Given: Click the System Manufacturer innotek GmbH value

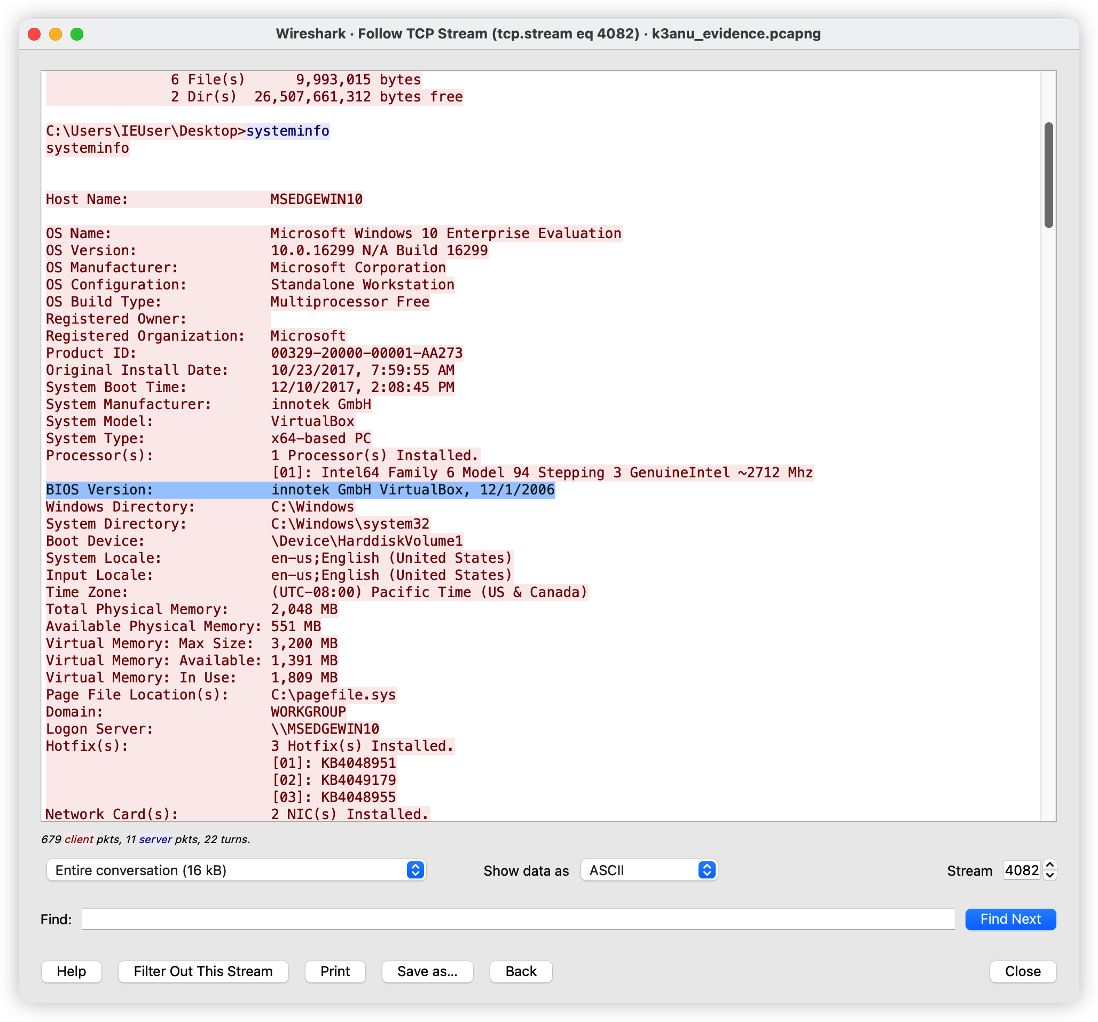Looking at the screenshot, I should click(321, 404).
